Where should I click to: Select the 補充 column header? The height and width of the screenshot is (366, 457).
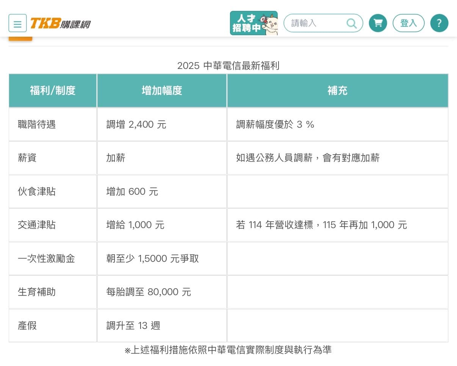[x=338, y=91]
